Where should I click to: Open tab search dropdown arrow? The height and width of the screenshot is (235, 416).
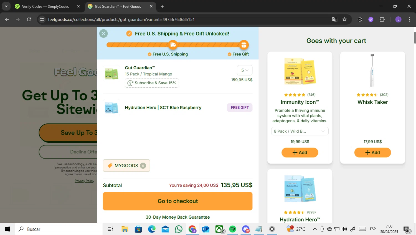[x=6, y=6]
